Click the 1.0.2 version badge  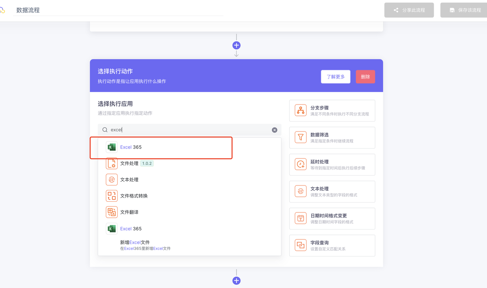tap(147, 163)
